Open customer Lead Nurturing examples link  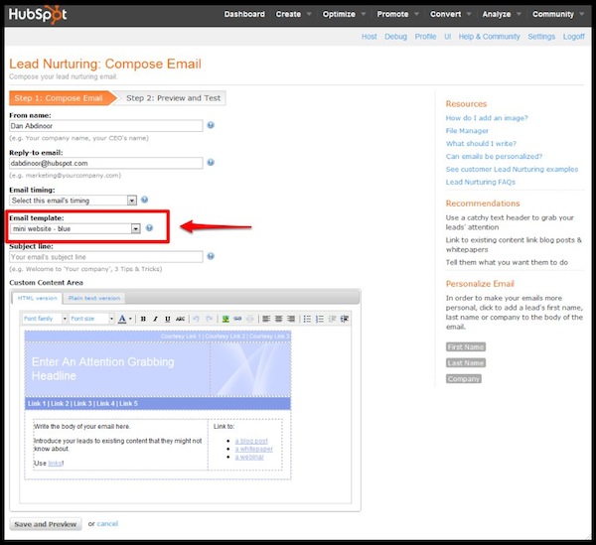pyautogui.click(x=512, y=170)
